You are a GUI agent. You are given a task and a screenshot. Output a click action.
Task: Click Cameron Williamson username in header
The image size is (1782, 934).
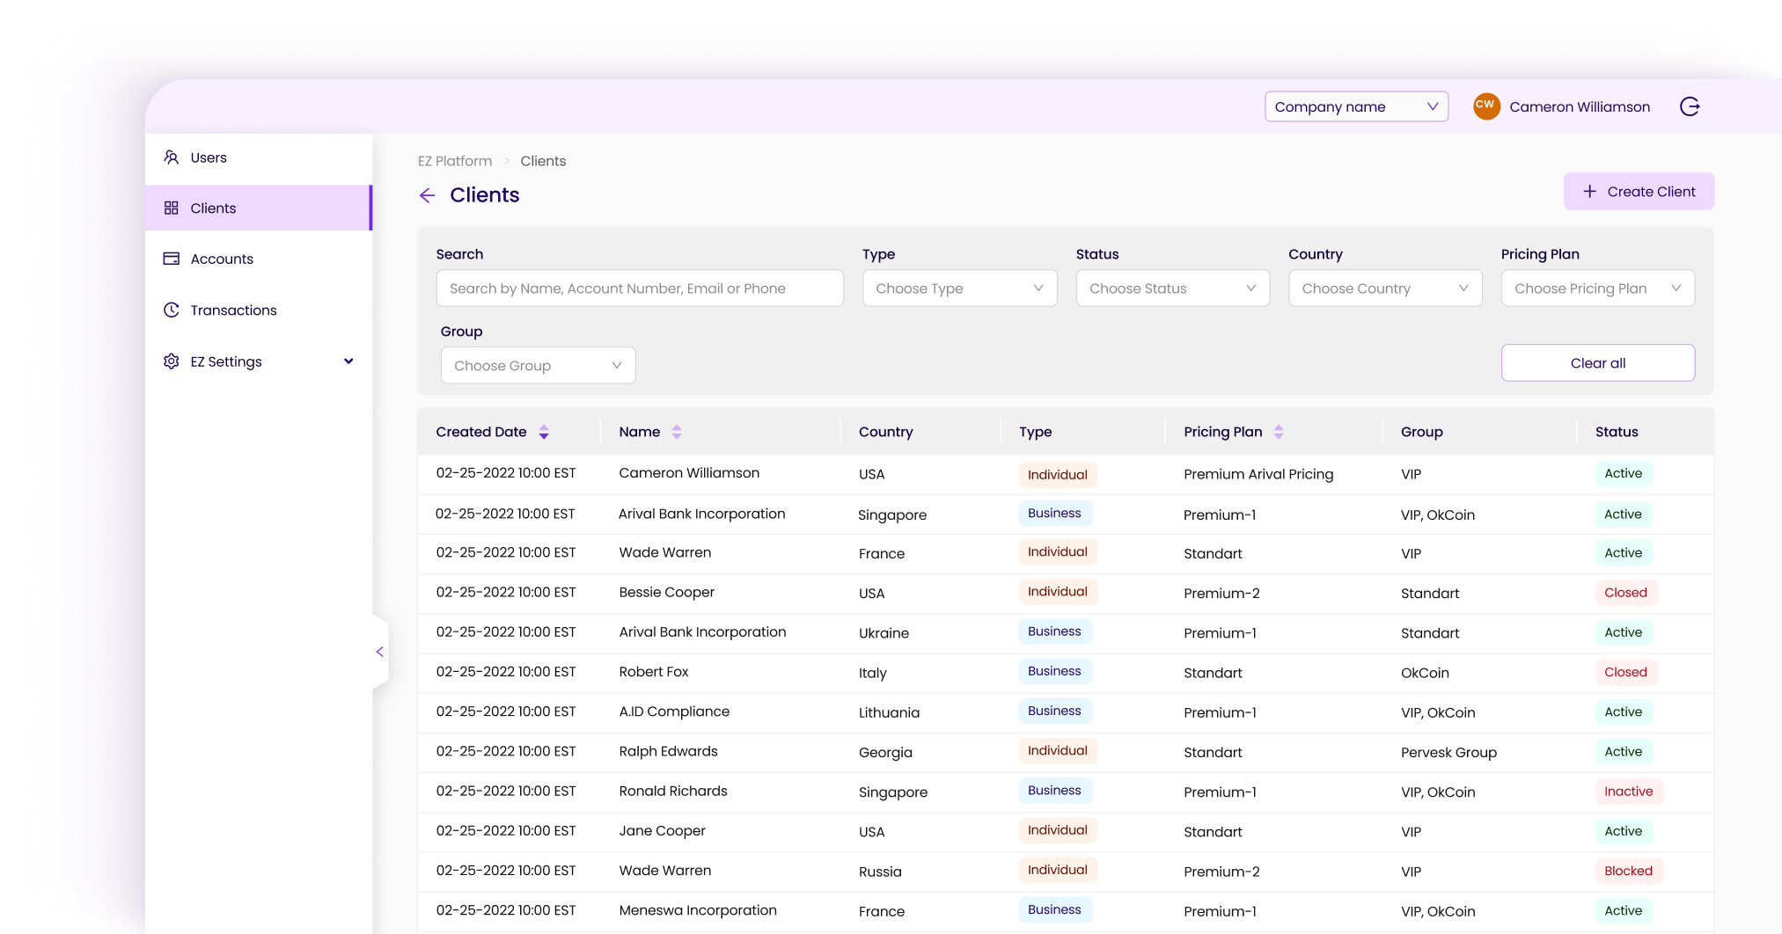click(1580, 106)
